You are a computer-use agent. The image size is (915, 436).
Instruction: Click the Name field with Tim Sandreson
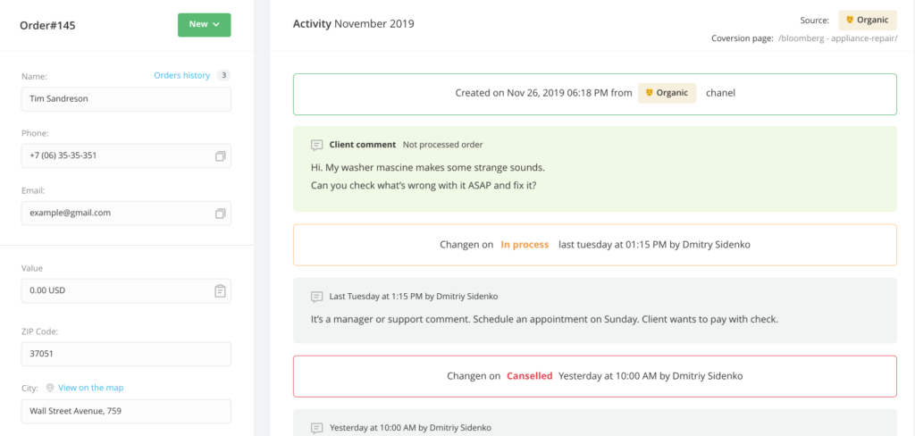[x=126, y=99]
